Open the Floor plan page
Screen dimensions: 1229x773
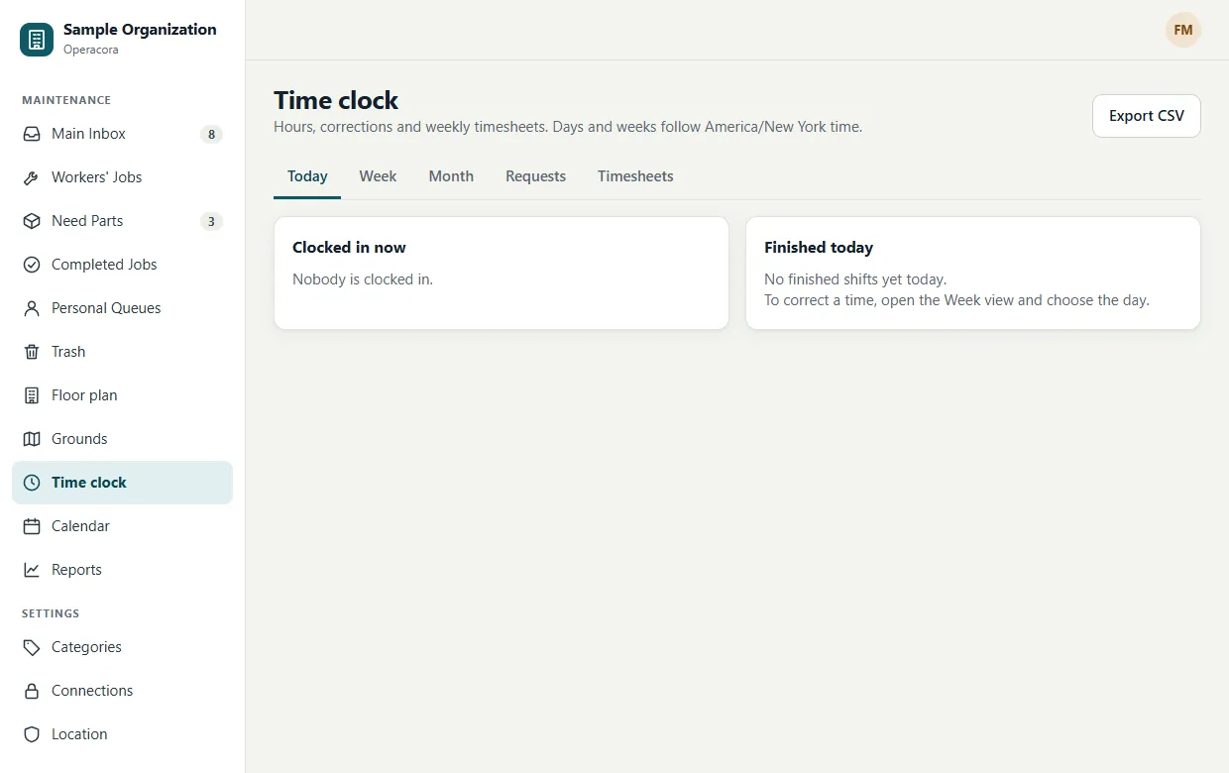click(122, 395)
